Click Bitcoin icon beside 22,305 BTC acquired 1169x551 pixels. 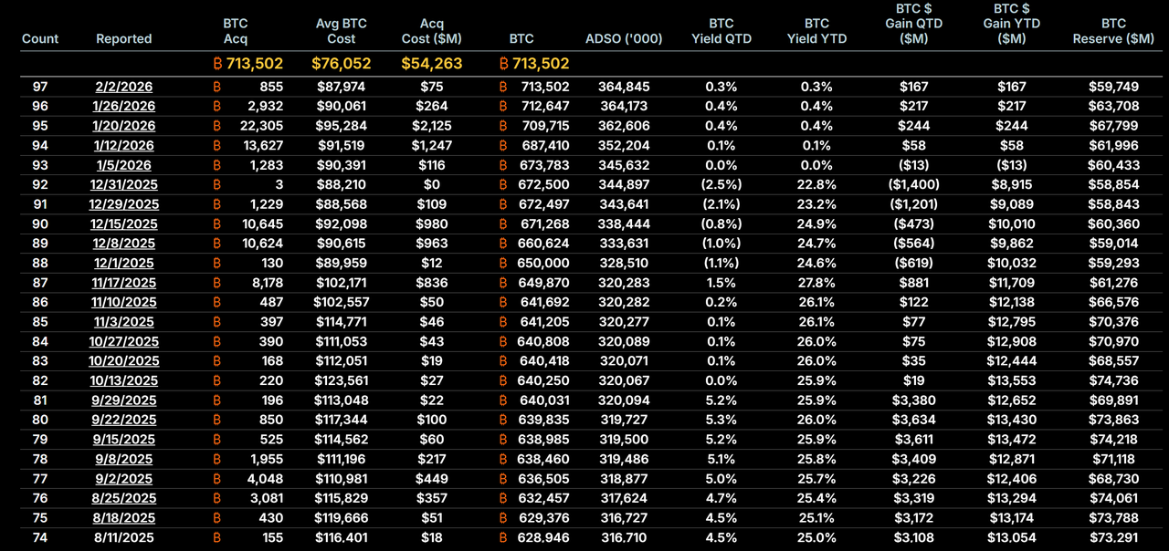click(216, 126)
